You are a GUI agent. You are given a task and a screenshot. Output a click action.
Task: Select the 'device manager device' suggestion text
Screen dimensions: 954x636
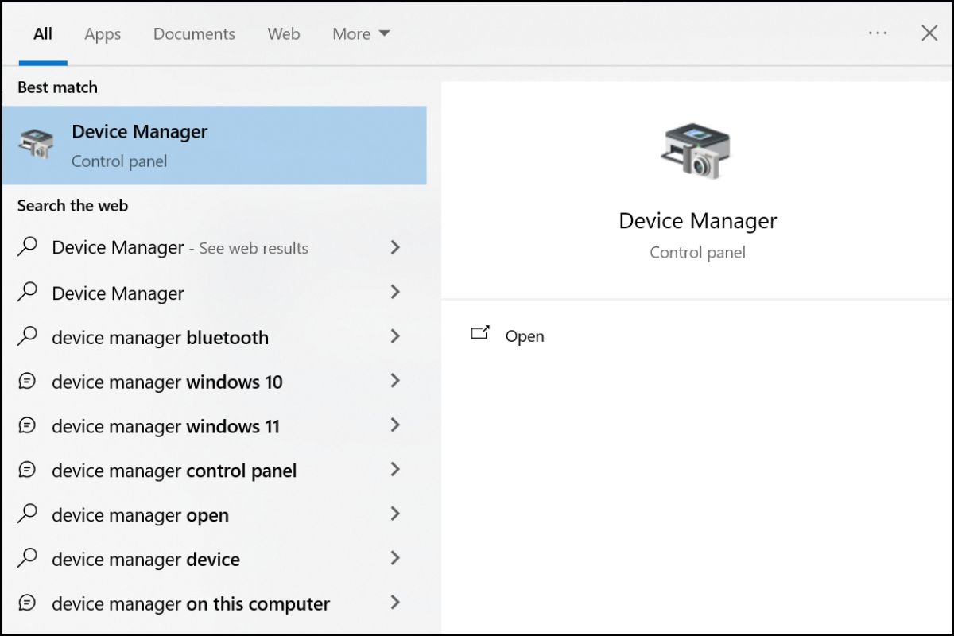(x=145, y=560)
